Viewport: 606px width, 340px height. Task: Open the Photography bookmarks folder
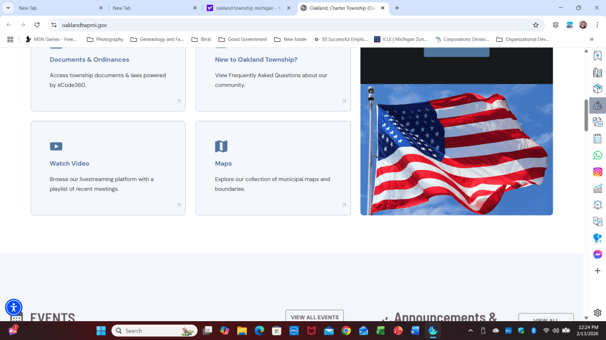click(x=105, y=40)
